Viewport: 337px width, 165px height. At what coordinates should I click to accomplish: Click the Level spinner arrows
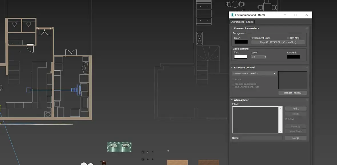point(265,57)
